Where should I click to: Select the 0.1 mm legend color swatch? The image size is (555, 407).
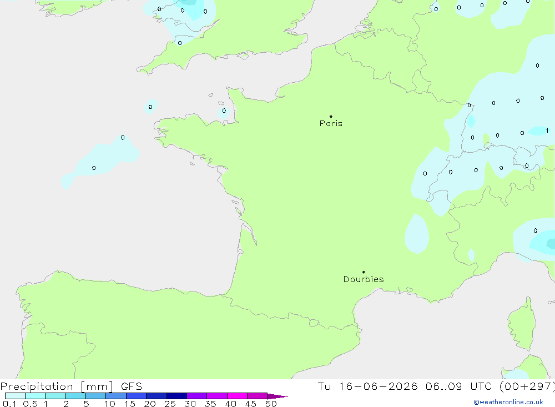tap(15, 396)
